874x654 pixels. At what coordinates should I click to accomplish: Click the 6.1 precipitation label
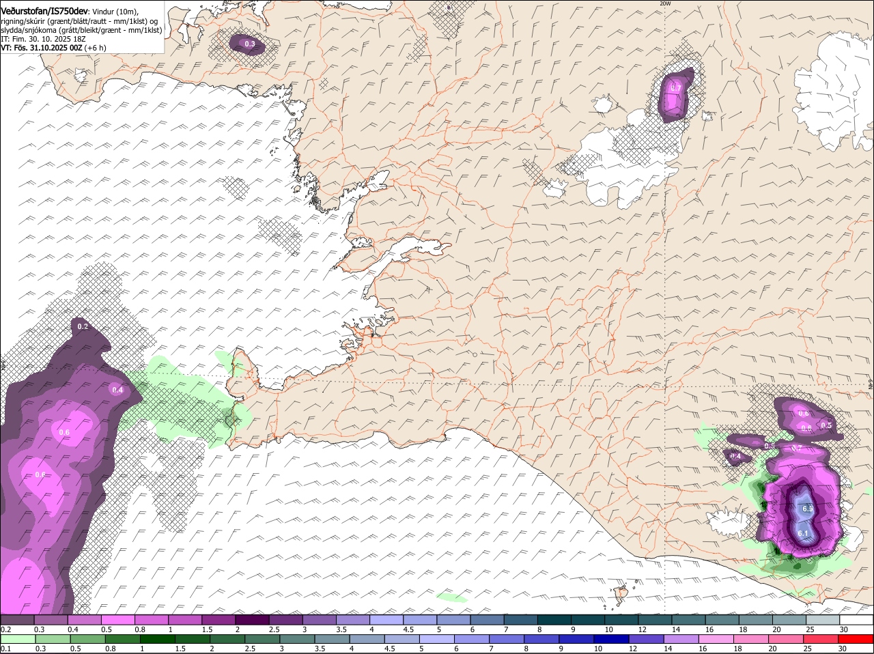(x=803, y=534)
